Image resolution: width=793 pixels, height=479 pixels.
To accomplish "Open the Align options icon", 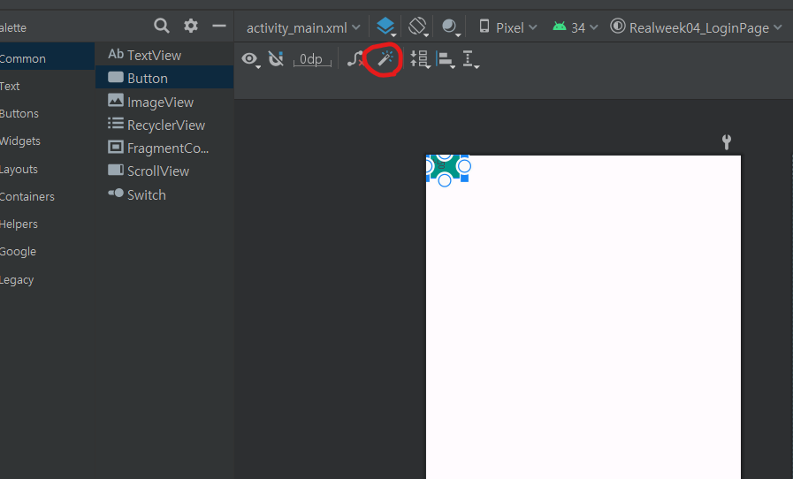I will (446, 60).
